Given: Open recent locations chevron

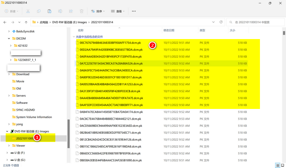Looking at the screenshot, I should point(19,22).
